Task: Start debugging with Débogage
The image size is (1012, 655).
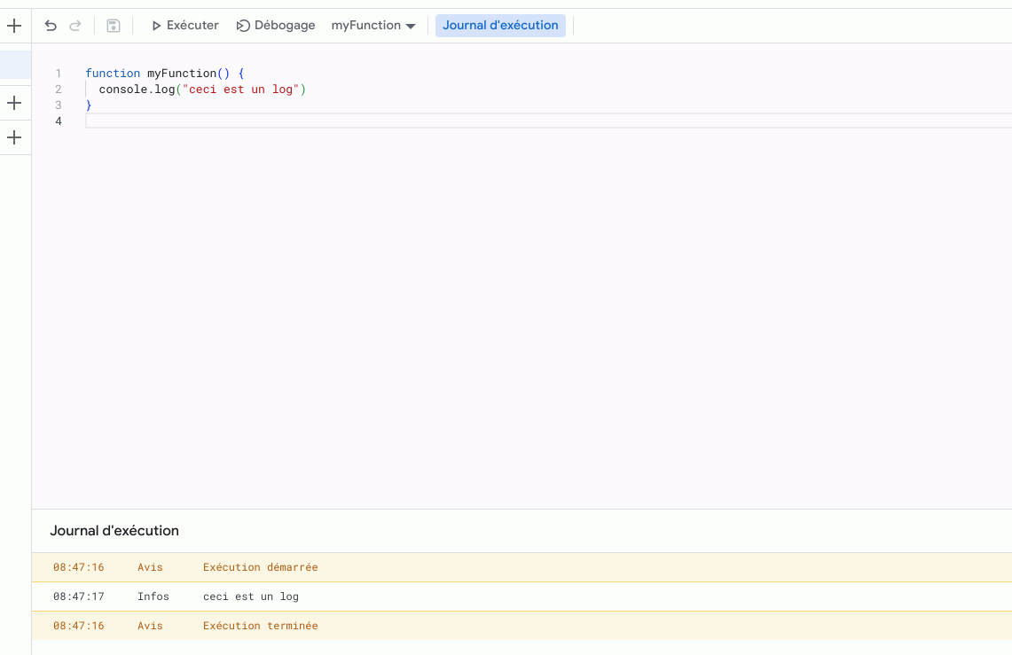Action: point(276,26)
